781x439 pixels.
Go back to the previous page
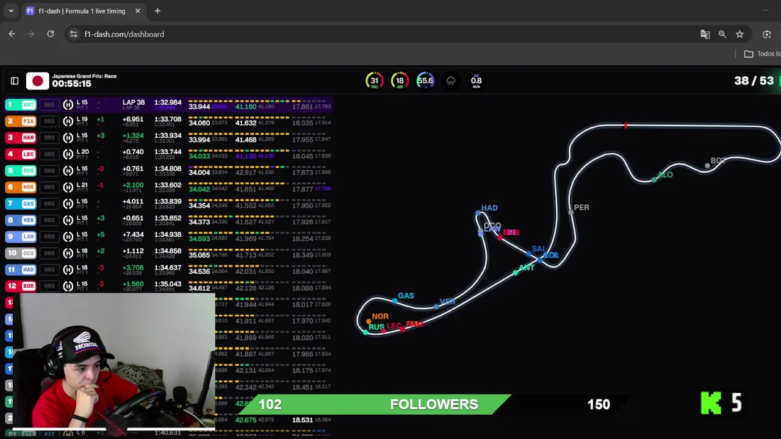tap(12, 34)
